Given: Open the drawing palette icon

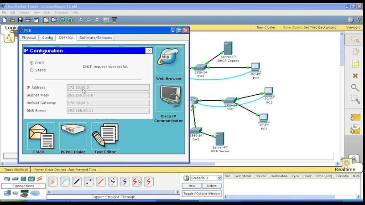Looking at the screenshot, I should pyautogui.click(x=106, y=20).
